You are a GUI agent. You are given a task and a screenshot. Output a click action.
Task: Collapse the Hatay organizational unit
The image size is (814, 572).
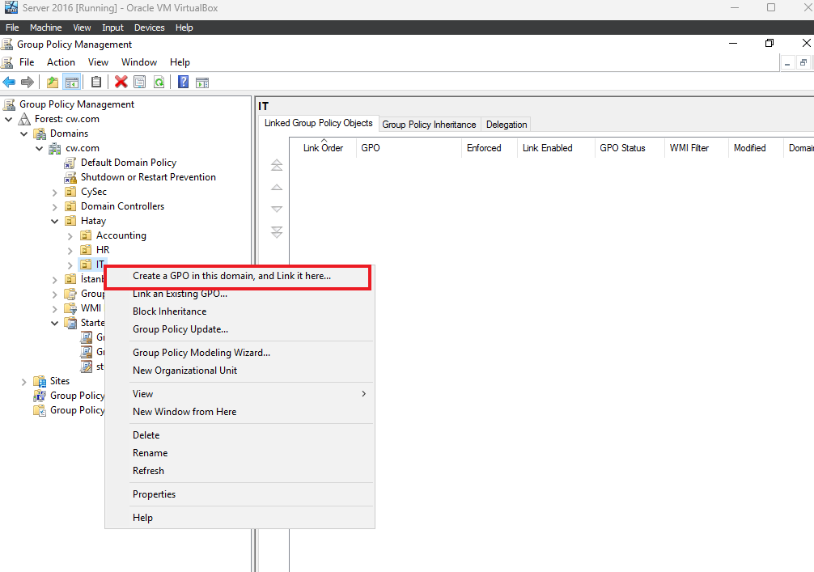(x=54, y=221)
